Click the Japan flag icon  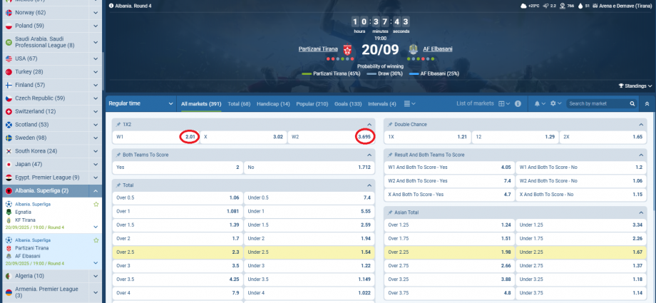tap(9, 165)
